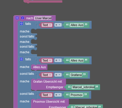Edit 'Alles Aus' string in first falls block
Viewport: 122px width, 108px height.
tap(77, 25)
